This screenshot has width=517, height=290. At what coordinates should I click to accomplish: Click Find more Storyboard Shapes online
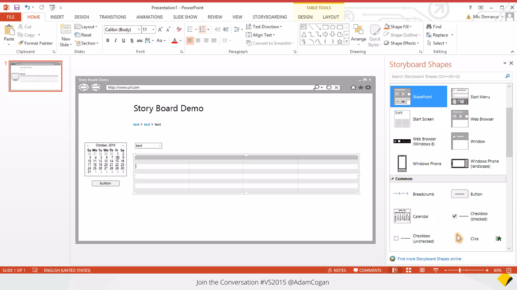pos(429,259)
